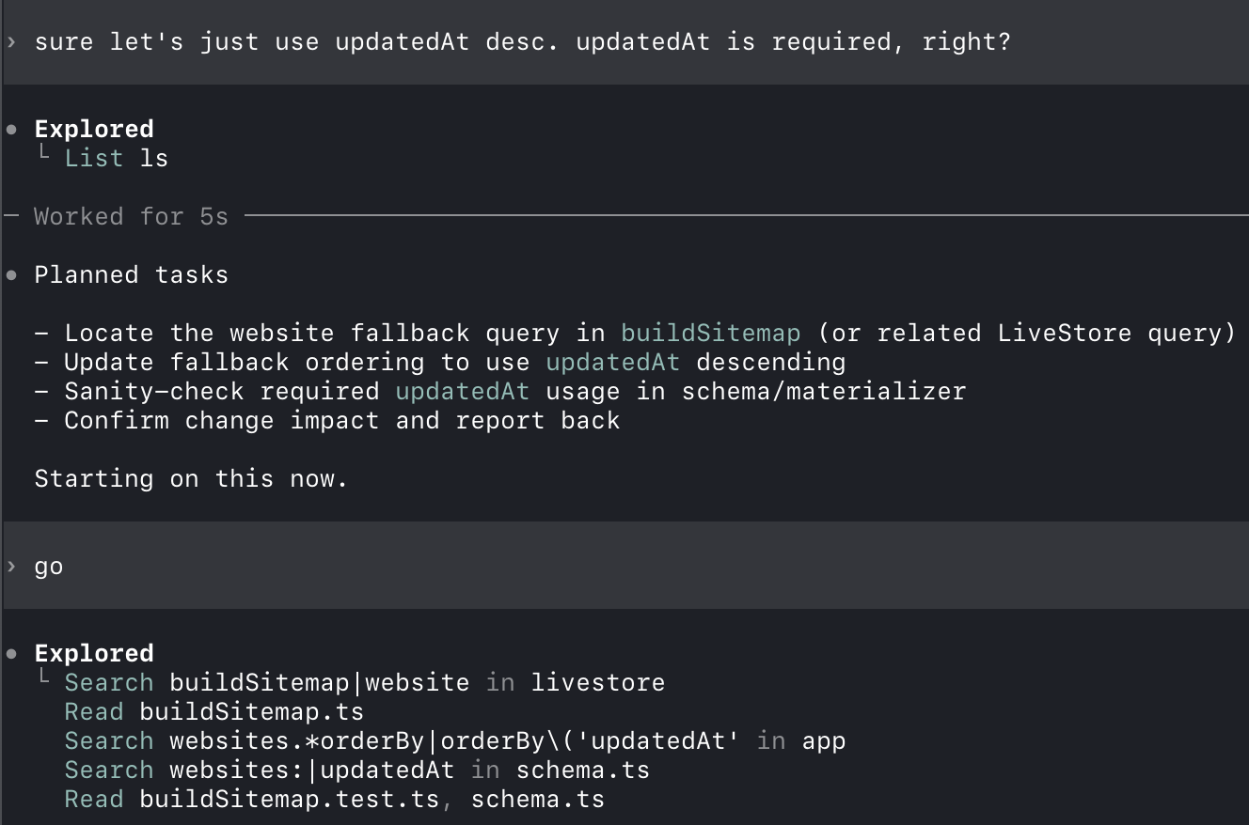Click the updatedAt token in the fallback ordering task
1249x825 pixels.
pyautogui.click(x=612, y=362)
